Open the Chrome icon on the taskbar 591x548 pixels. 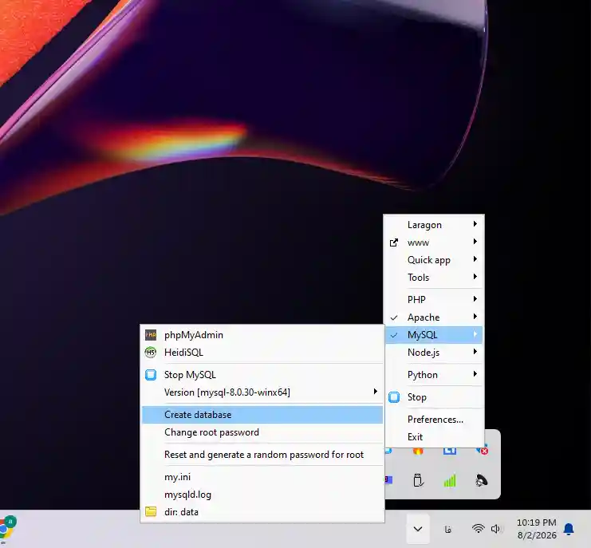click(x=7, y=528)
